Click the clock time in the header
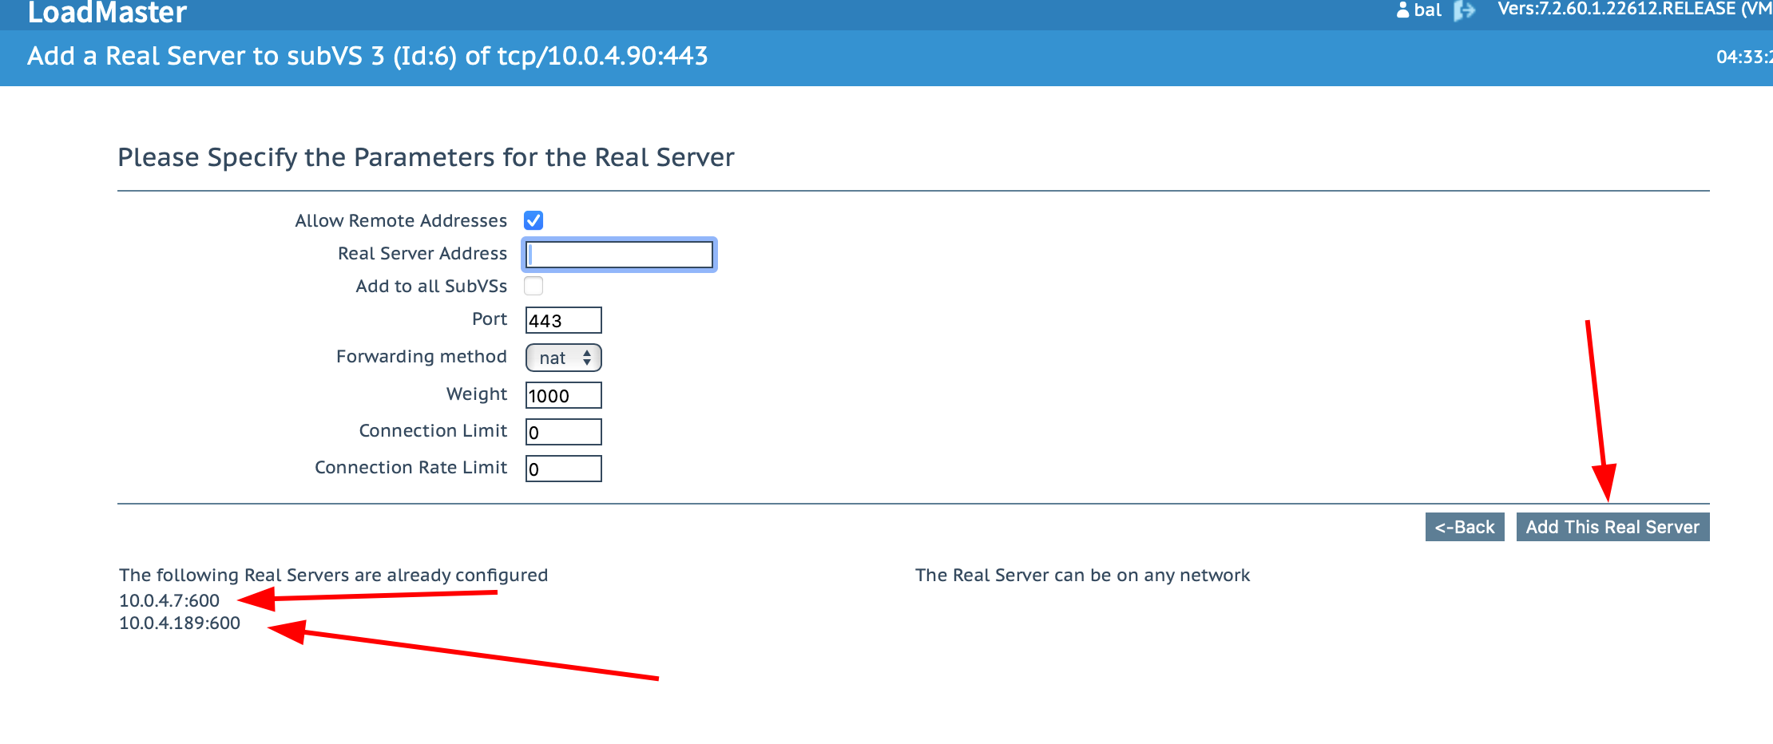The width and height of the screenshot is (1773, 744). 1743,57
